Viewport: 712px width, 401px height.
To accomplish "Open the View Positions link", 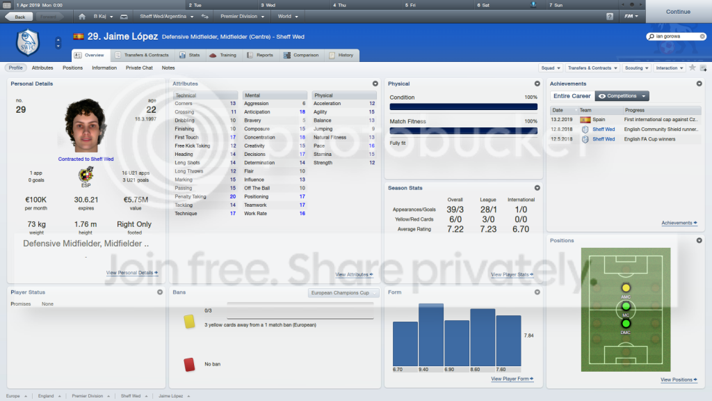I will [679, 379].
